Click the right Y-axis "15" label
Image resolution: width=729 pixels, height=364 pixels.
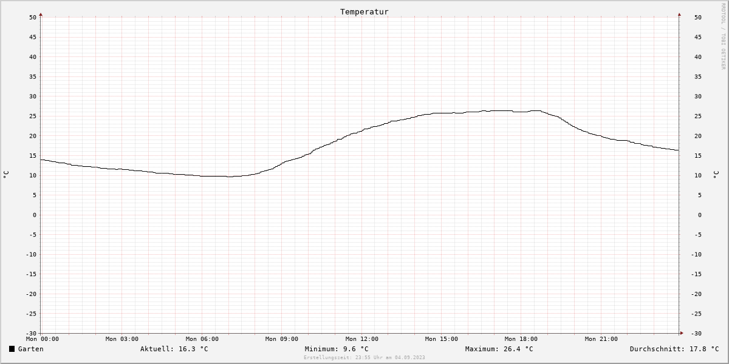[x=698, y=156]
